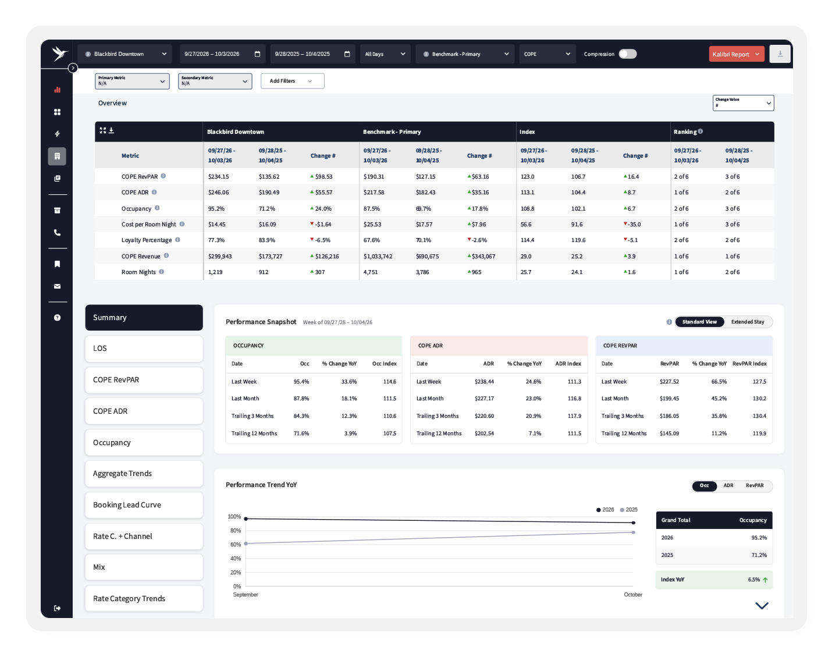
Task: Switch Performance Snapshot to Standard View
Action: tap(699, 322)
